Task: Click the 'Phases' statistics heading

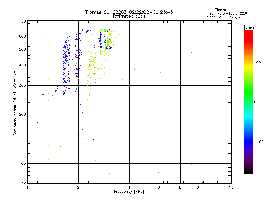Action: click(x=220, y=10)
